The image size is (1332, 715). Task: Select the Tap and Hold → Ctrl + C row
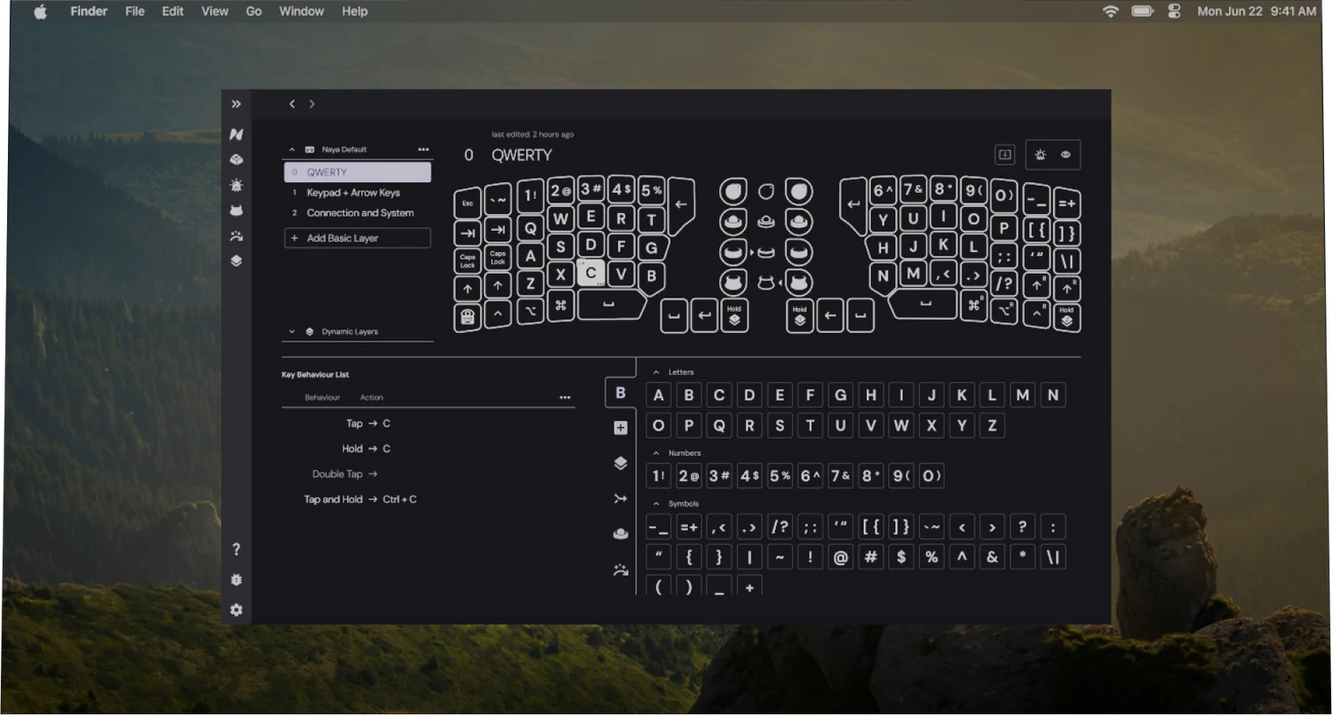point(361,499)
